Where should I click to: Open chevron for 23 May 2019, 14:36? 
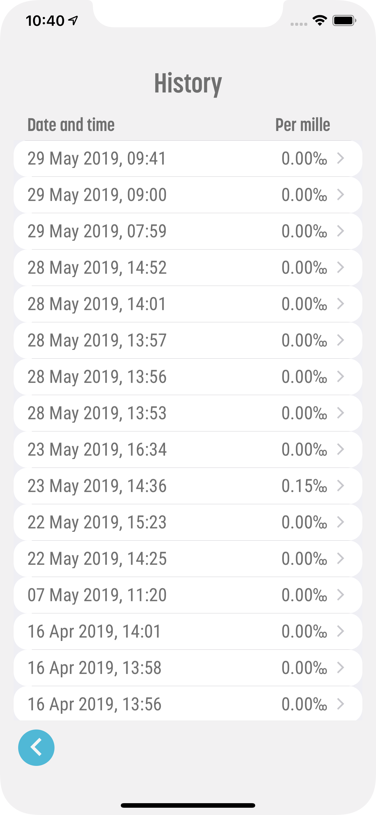point(340,486)
